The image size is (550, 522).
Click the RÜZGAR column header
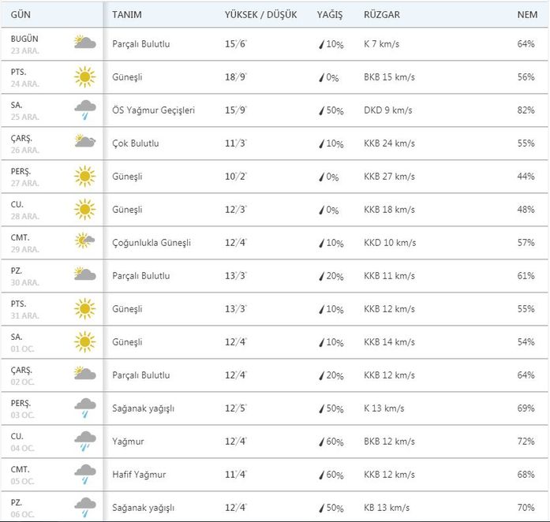point(382,15)
